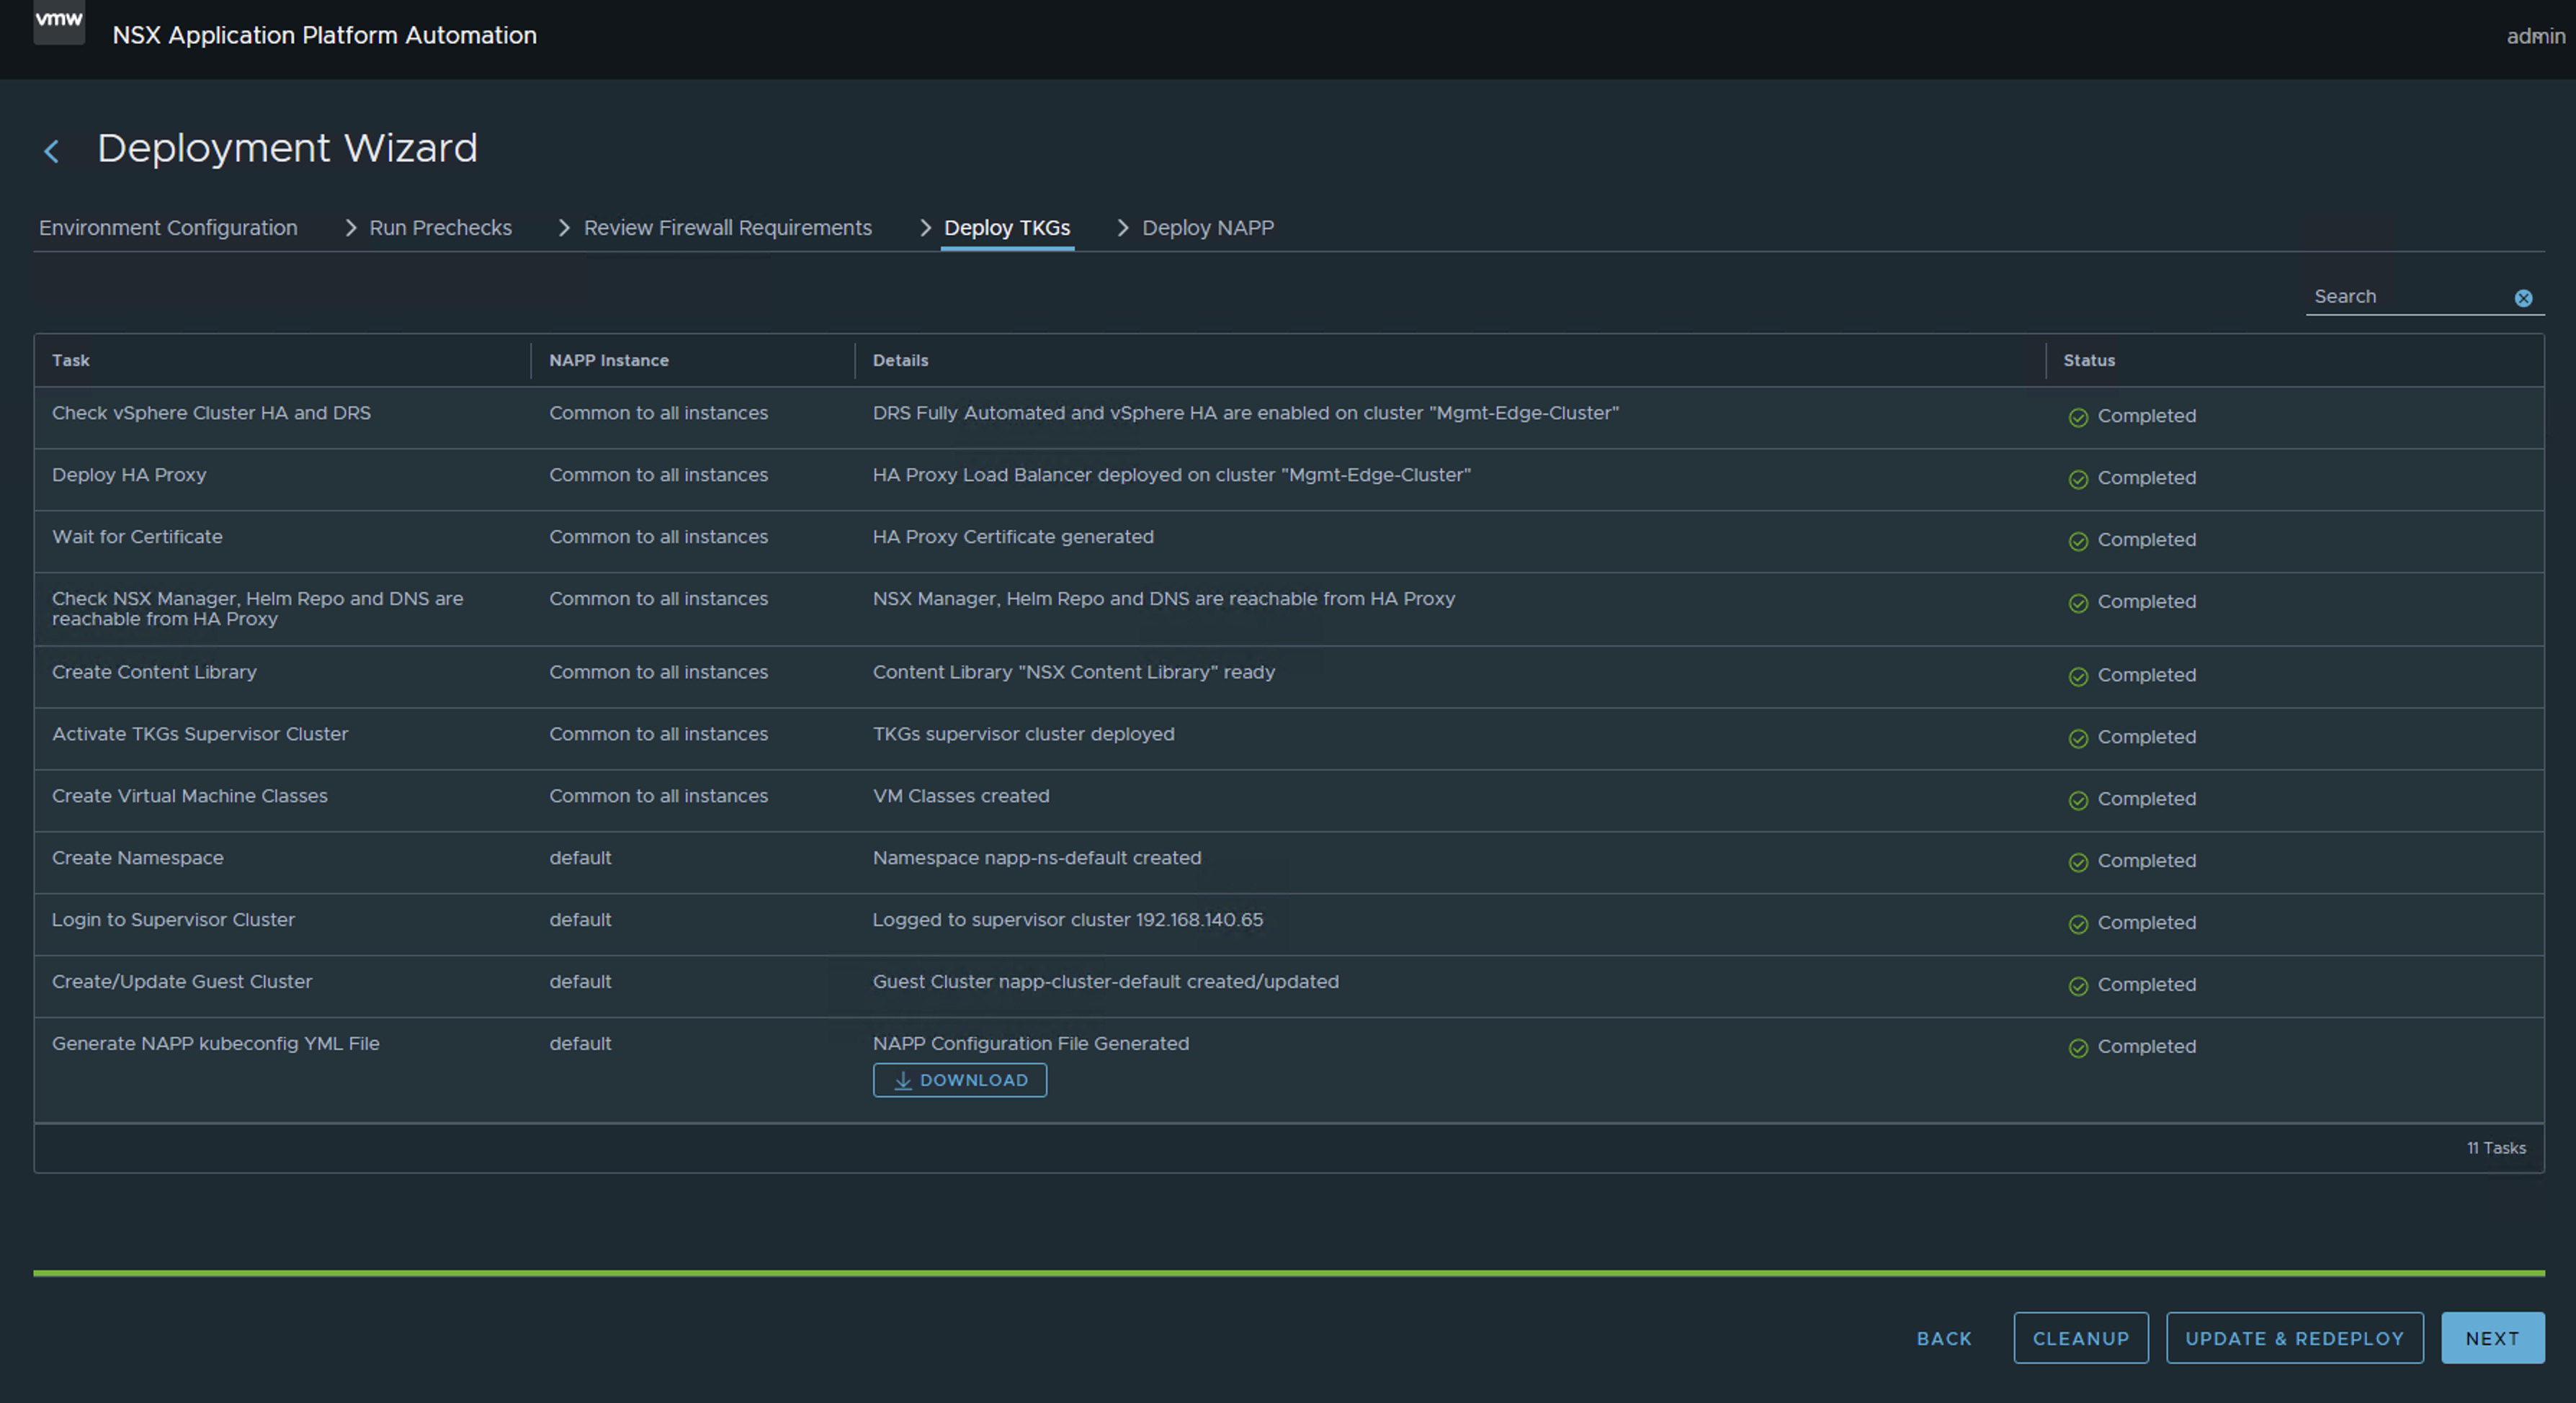Click the Completed check icon for Wait for Certificate
This screenshot has width=2576, height=1403.
(2078, 541)
